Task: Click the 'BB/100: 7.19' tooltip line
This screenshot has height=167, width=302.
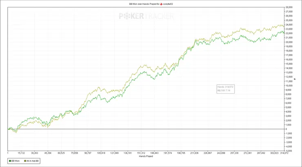Action: [224, 90]
